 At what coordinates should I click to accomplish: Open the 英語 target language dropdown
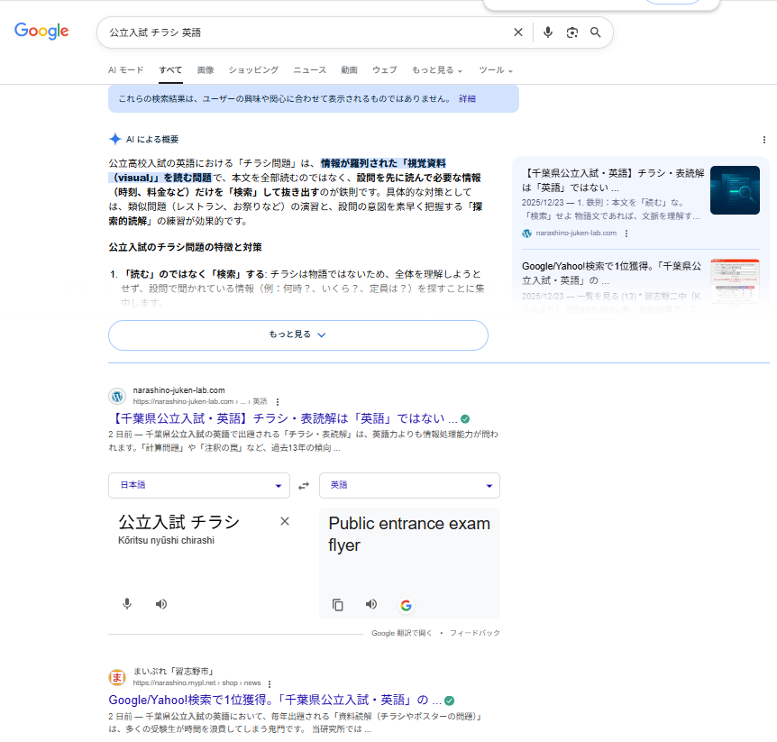(409, 485)
